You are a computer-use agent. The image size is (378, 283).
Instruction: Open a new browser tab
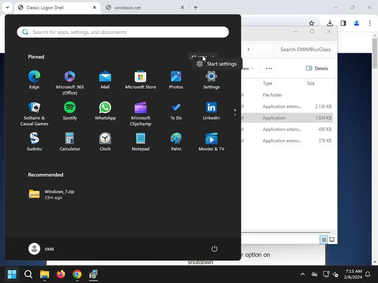coord(196,7)
